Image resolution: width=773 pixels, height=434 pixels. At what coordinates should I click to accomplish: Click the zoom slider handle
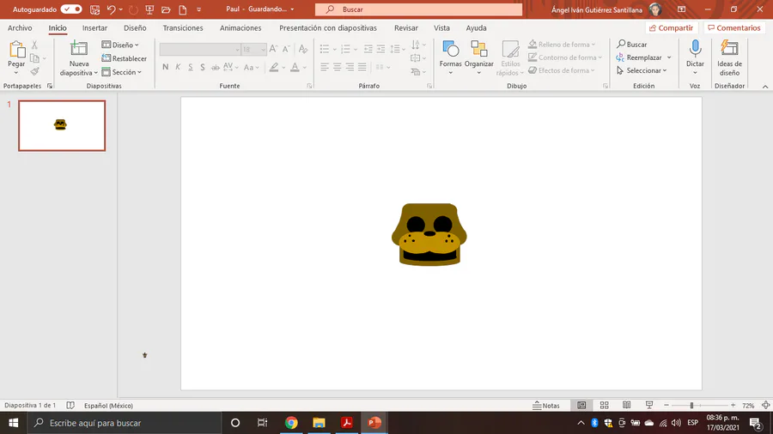tap(691, 406)
